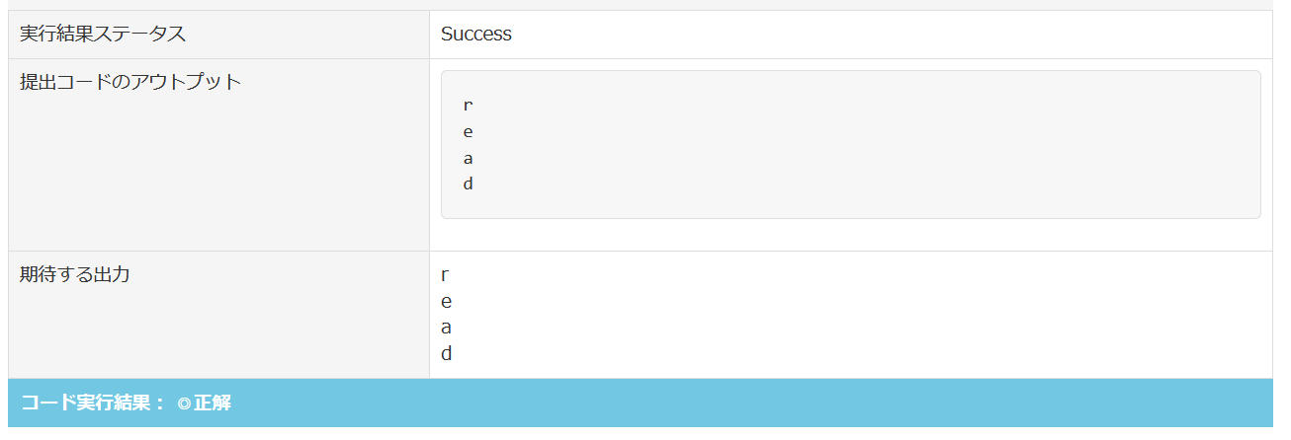Click the 提出コードのアウトプット label
1291x440 pixels.
click(x=130, y=82)
